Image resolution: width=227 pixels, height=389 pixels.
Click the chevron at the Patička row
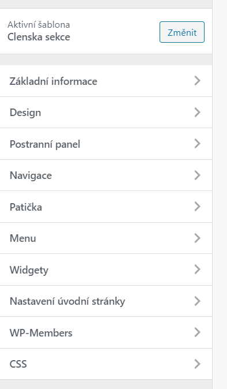(x=197, y=207)
